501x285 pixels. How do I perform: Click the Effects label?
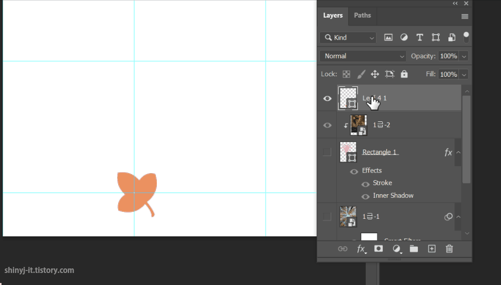click(372, 171)
